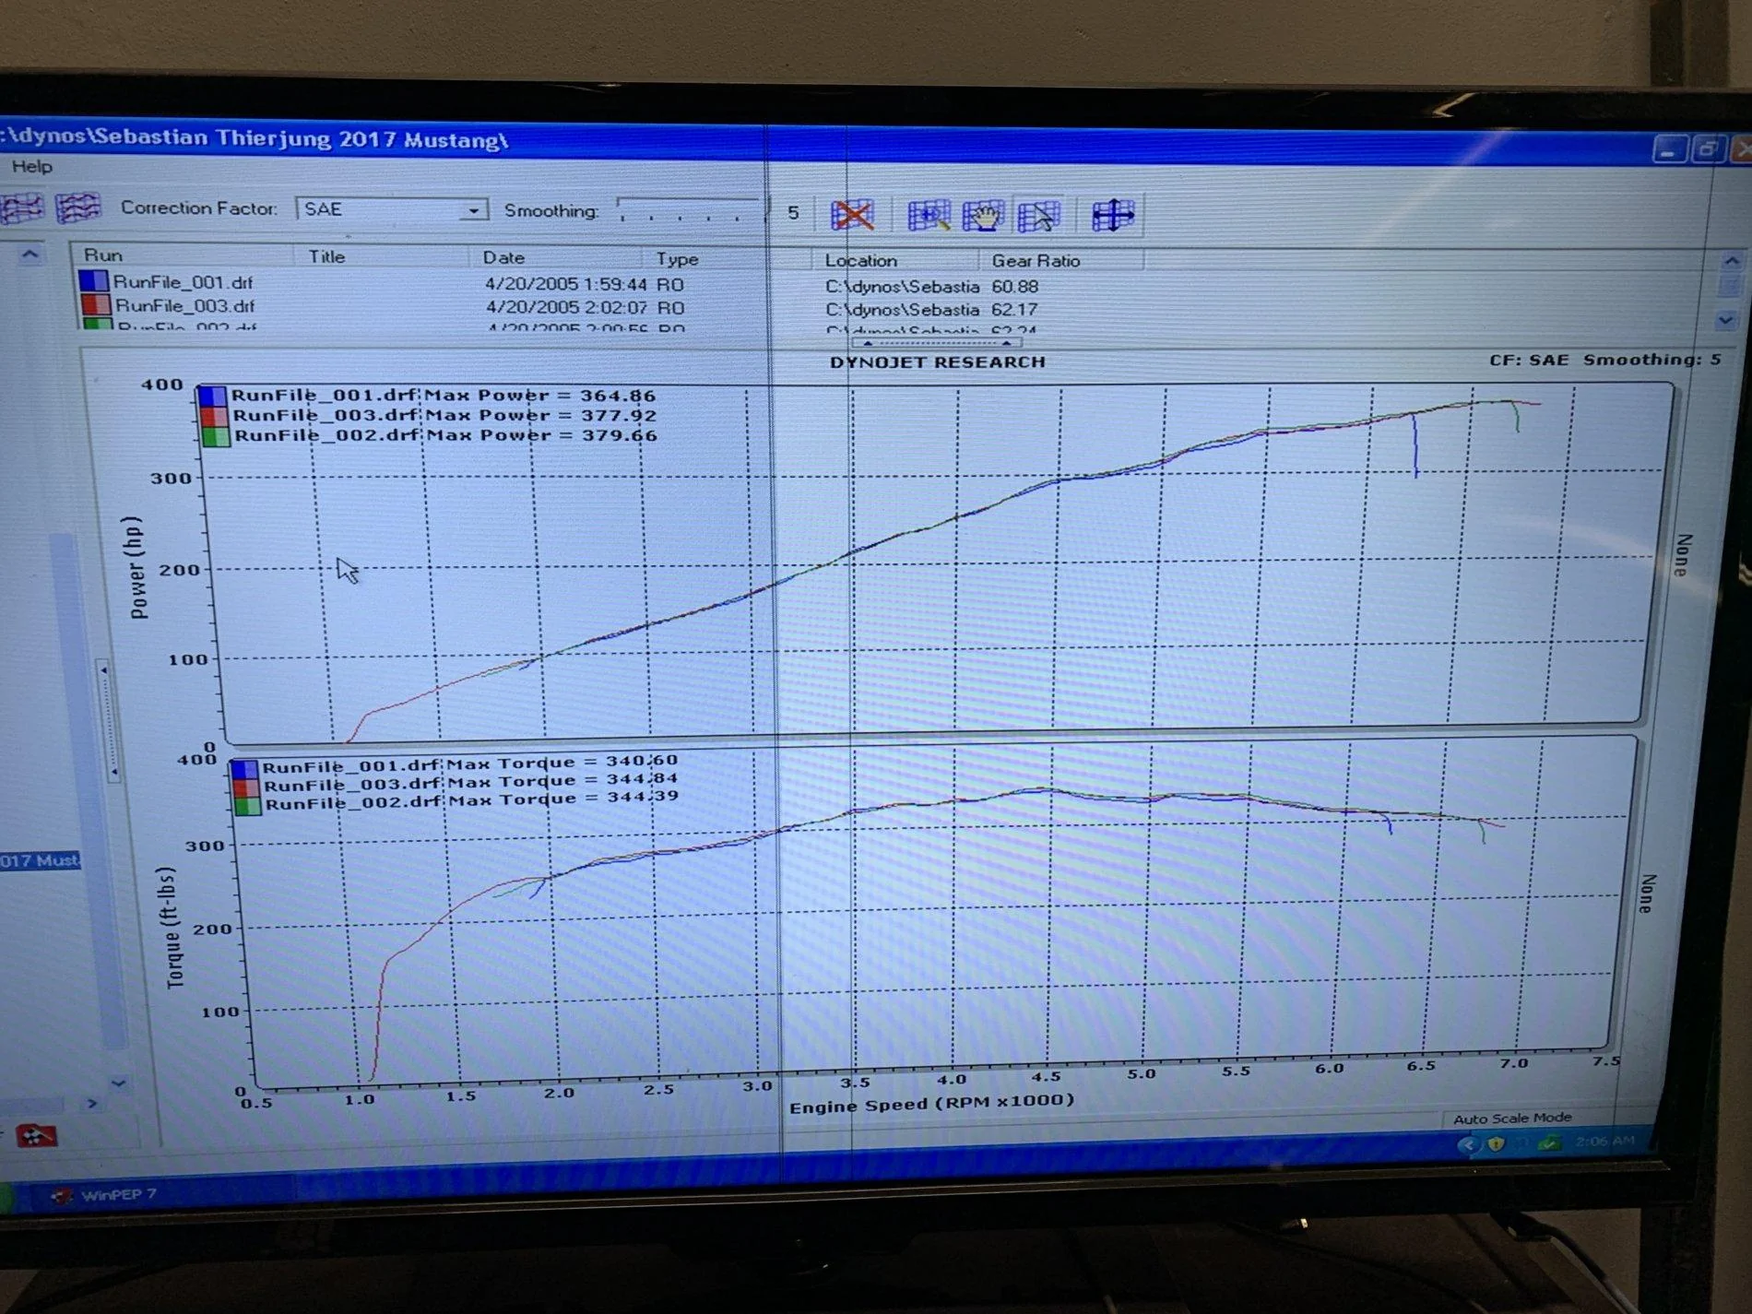The height and width of the screenshot is (1314, 1752).
Task: Click blue color swatch of RunFile_001.drf row
Action: pos(93,280)
